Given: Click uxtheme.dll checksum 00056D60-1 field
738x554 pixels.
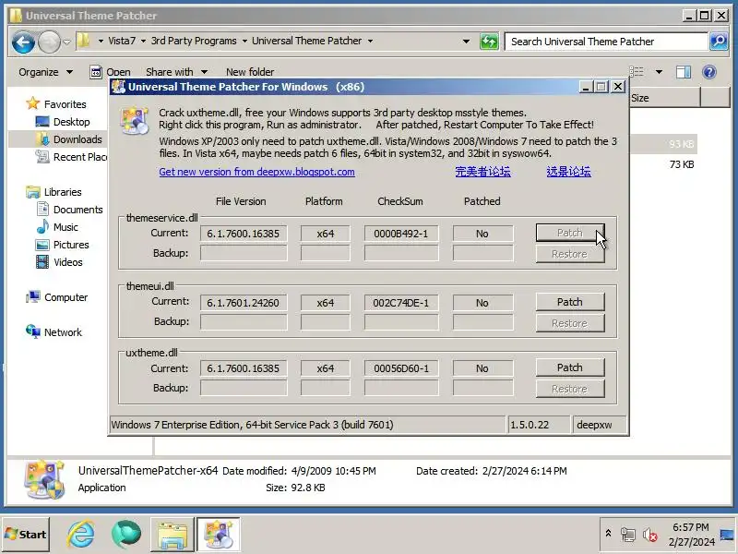Looking at the screenshot, I should pos(401,368).
